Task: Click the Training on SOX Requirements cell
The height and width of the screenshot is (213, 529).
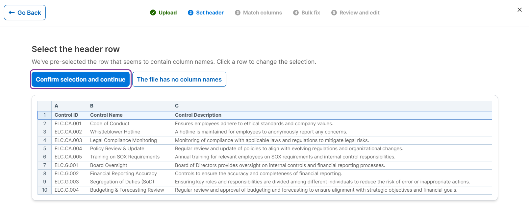Action: pyautogui.click(x=130, y=157)
